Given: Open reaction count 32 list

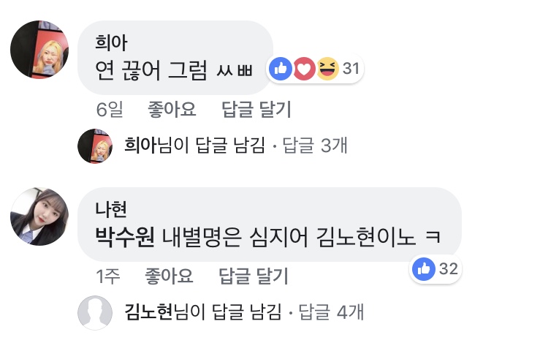Looking at the screenshot, I should click(x=449, y=269).
